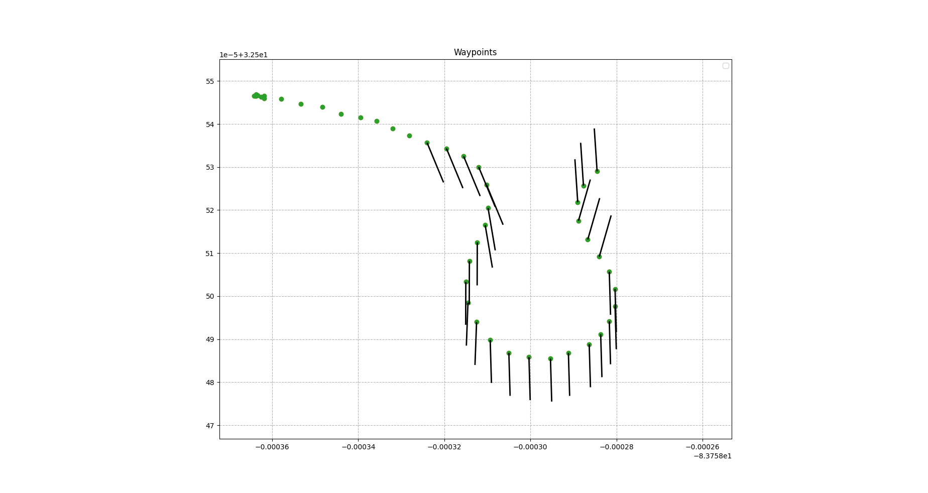The image size is (928, 493).
Task: Click the "Waypoints" plot title
Action: [475, 52]
